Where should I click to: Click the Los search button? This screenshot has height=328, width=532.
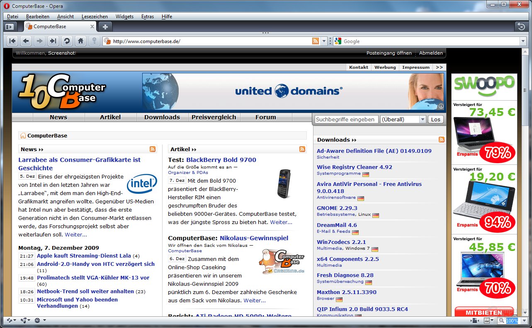point(435,119)
